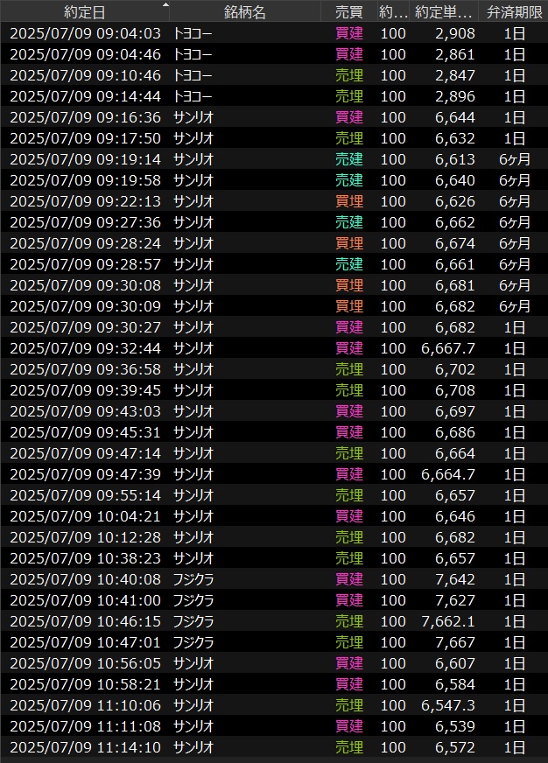
Task: Click the price 2,896
Action: coord(455,96)
